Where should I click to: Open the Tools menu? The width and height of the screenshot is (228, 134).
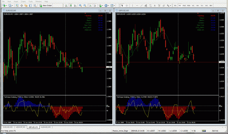(x=31, y=1)
